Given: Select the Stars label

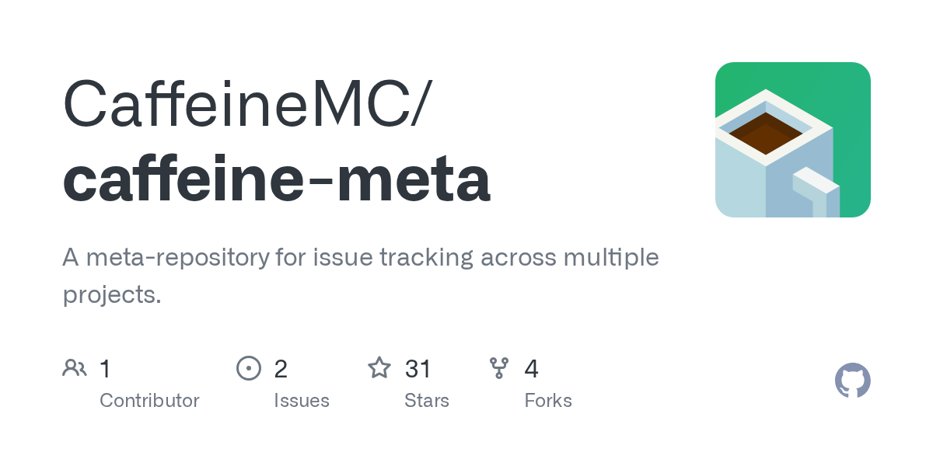Looking at the screenshot, I should [x=426, y=401].
